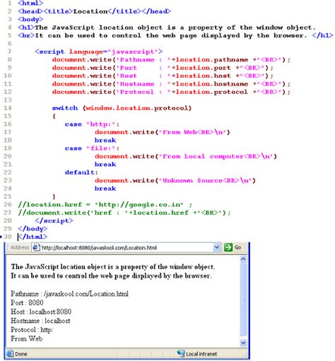Click the '<title>Location</title>' line

[x=94, y=11]
